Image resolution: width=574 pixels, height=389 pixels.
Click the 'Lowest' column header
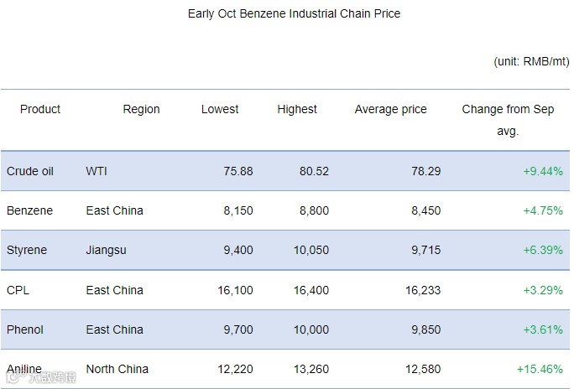(220, 109)
